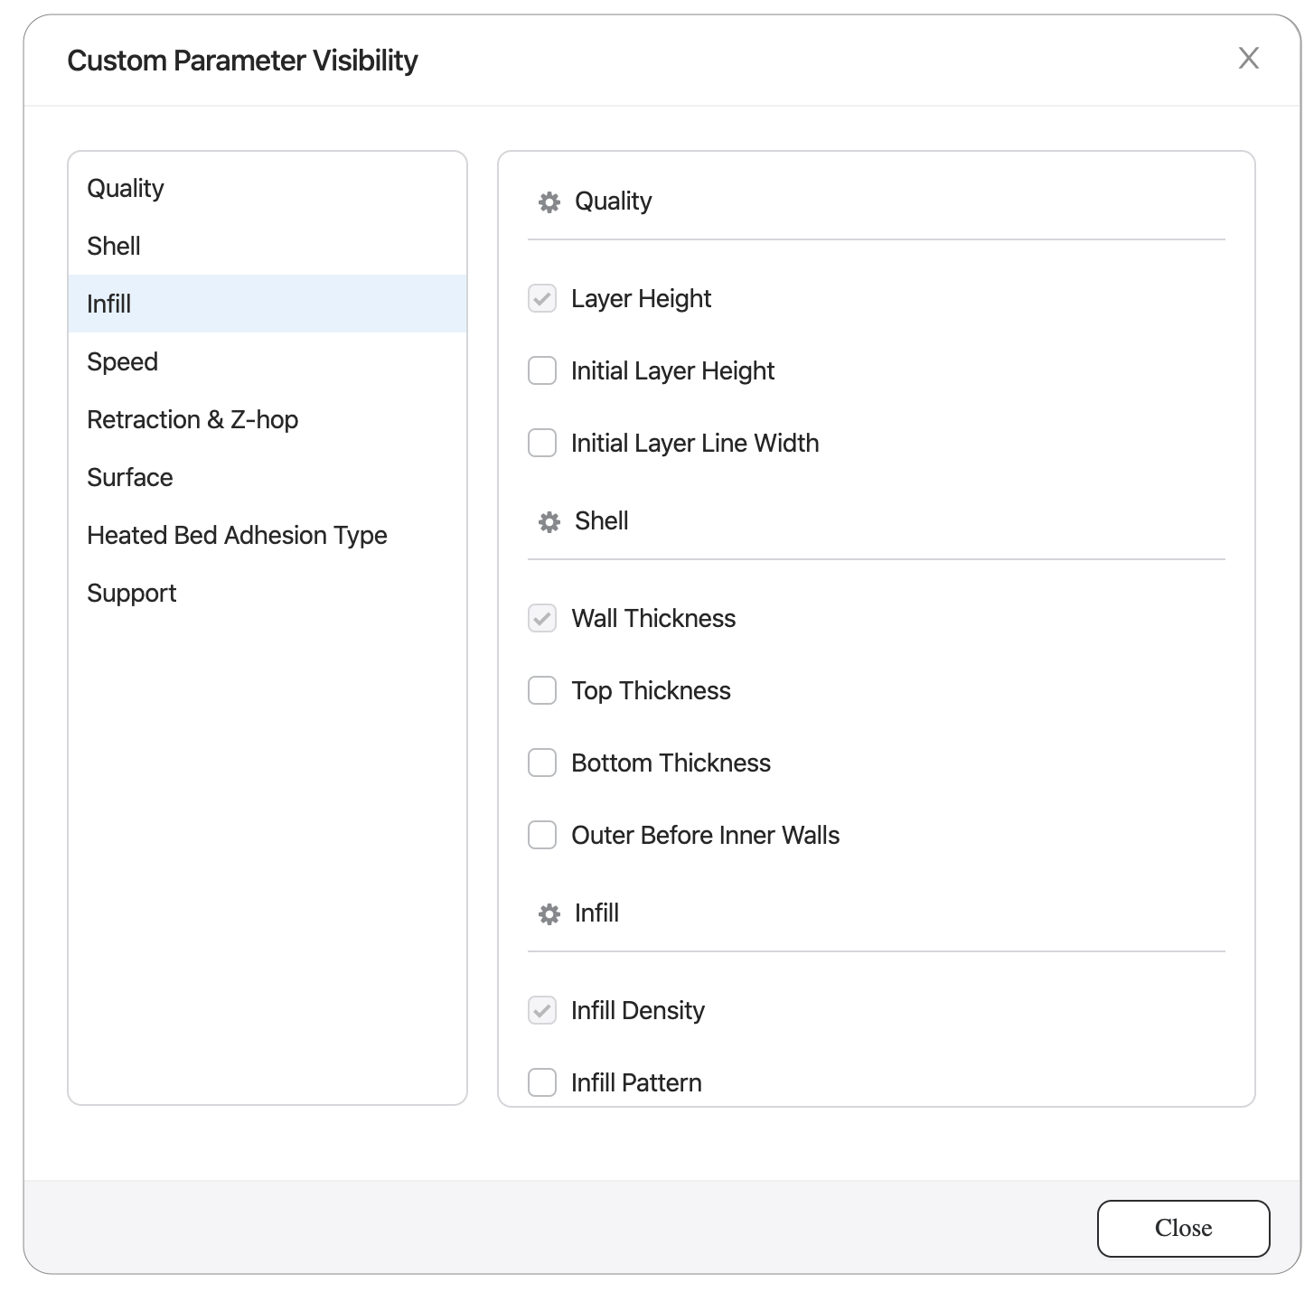
Task: Click the gear icon beside Shell section
Action: 549,521
